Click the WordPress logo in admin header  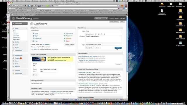point(14,18)
